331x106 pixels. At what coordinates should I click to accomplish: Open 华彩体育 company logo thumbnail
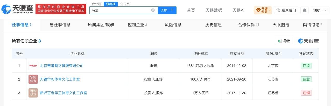[x=33, y=79]
